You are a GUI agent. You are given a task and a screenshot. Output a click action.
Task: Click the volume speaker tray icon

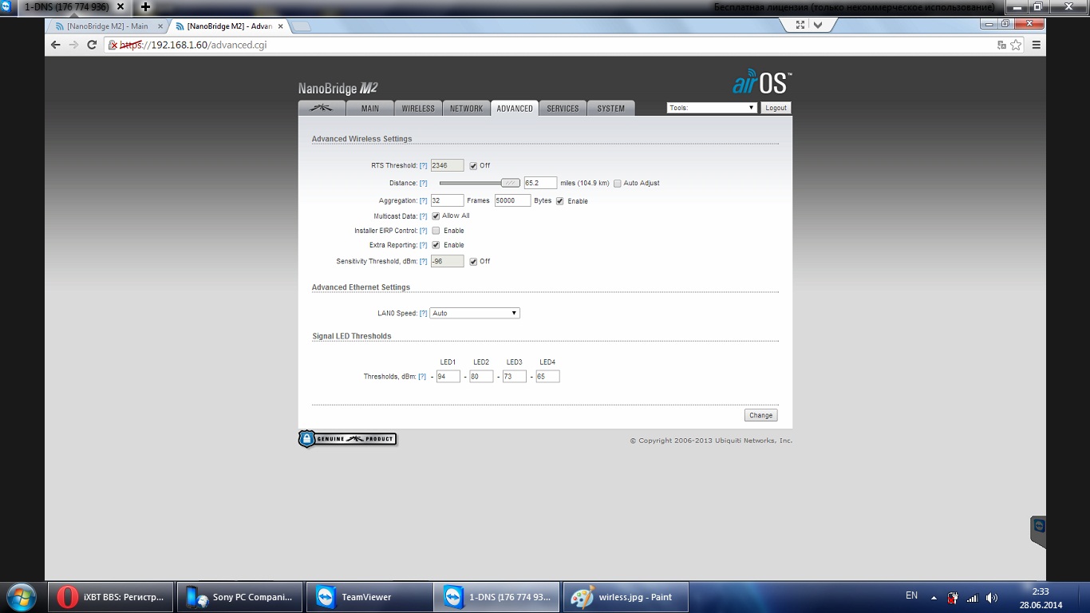[992, 597]
